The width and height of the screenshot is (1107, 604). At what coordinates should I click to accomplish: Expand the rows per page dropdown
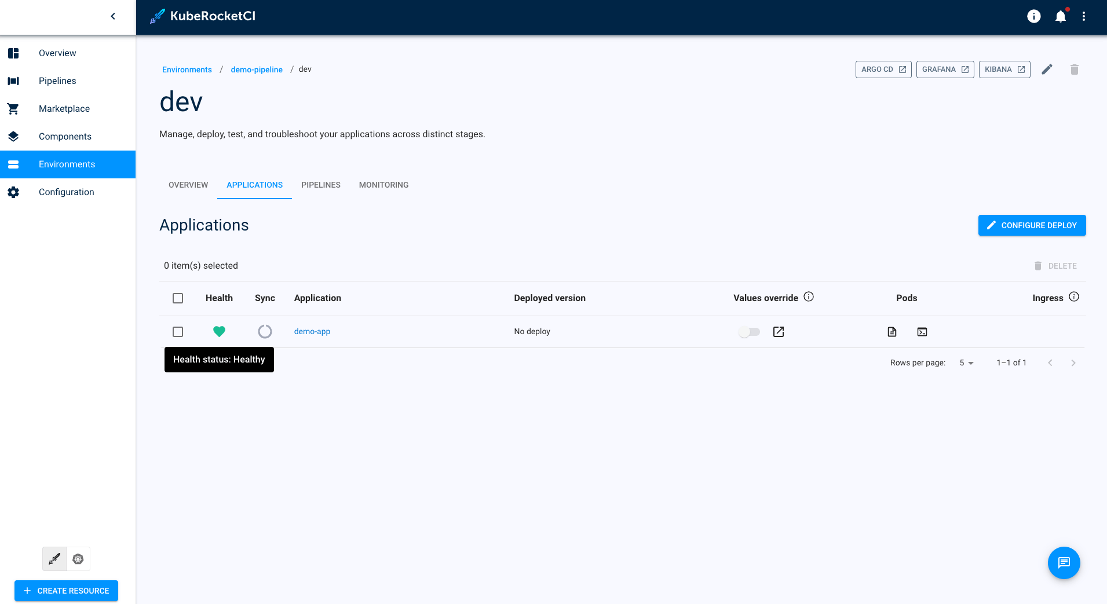coord(966,363)
